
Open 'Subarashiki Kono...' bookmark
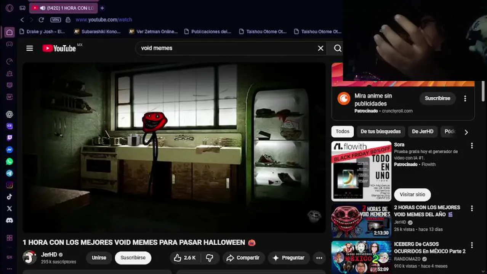tap(97, 32)
